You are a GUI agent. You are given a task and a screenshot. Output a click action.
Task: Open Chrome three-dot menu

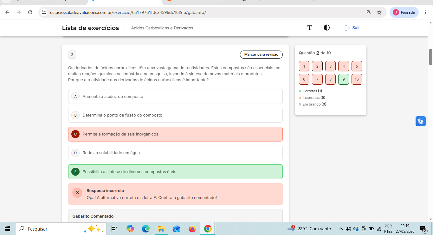[426, 12]
